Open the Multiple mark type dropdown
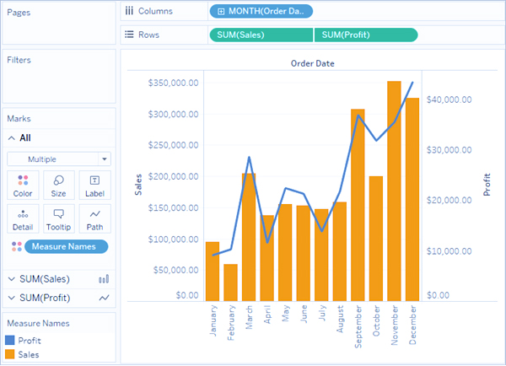Screen dimensions: 506x366 [x=59, y=159]
